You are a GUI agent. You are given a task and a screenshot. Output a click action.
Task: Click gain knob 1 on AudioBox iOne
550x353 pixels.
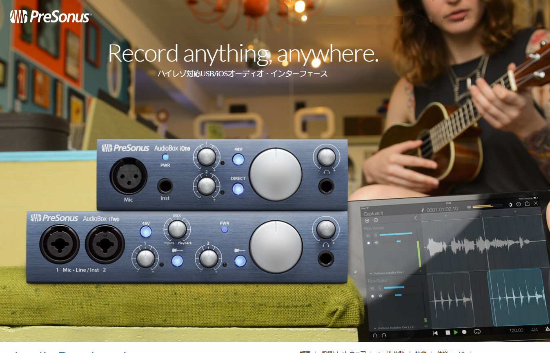click(x=207, y=158)
